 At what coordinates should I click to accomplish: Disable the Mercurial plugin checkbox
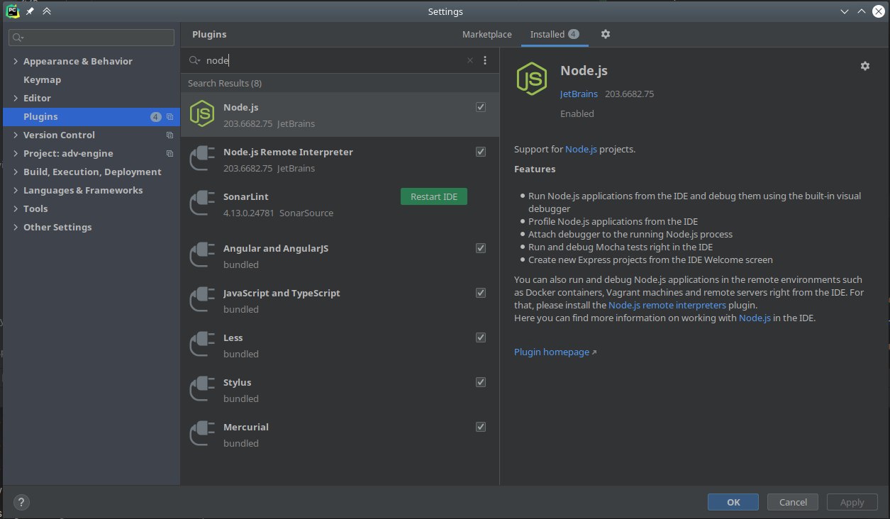(x=481, y=427)
